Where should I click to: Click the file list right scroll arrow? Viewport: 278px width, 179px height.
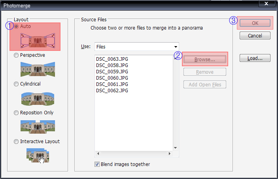(x=170, y=153)
